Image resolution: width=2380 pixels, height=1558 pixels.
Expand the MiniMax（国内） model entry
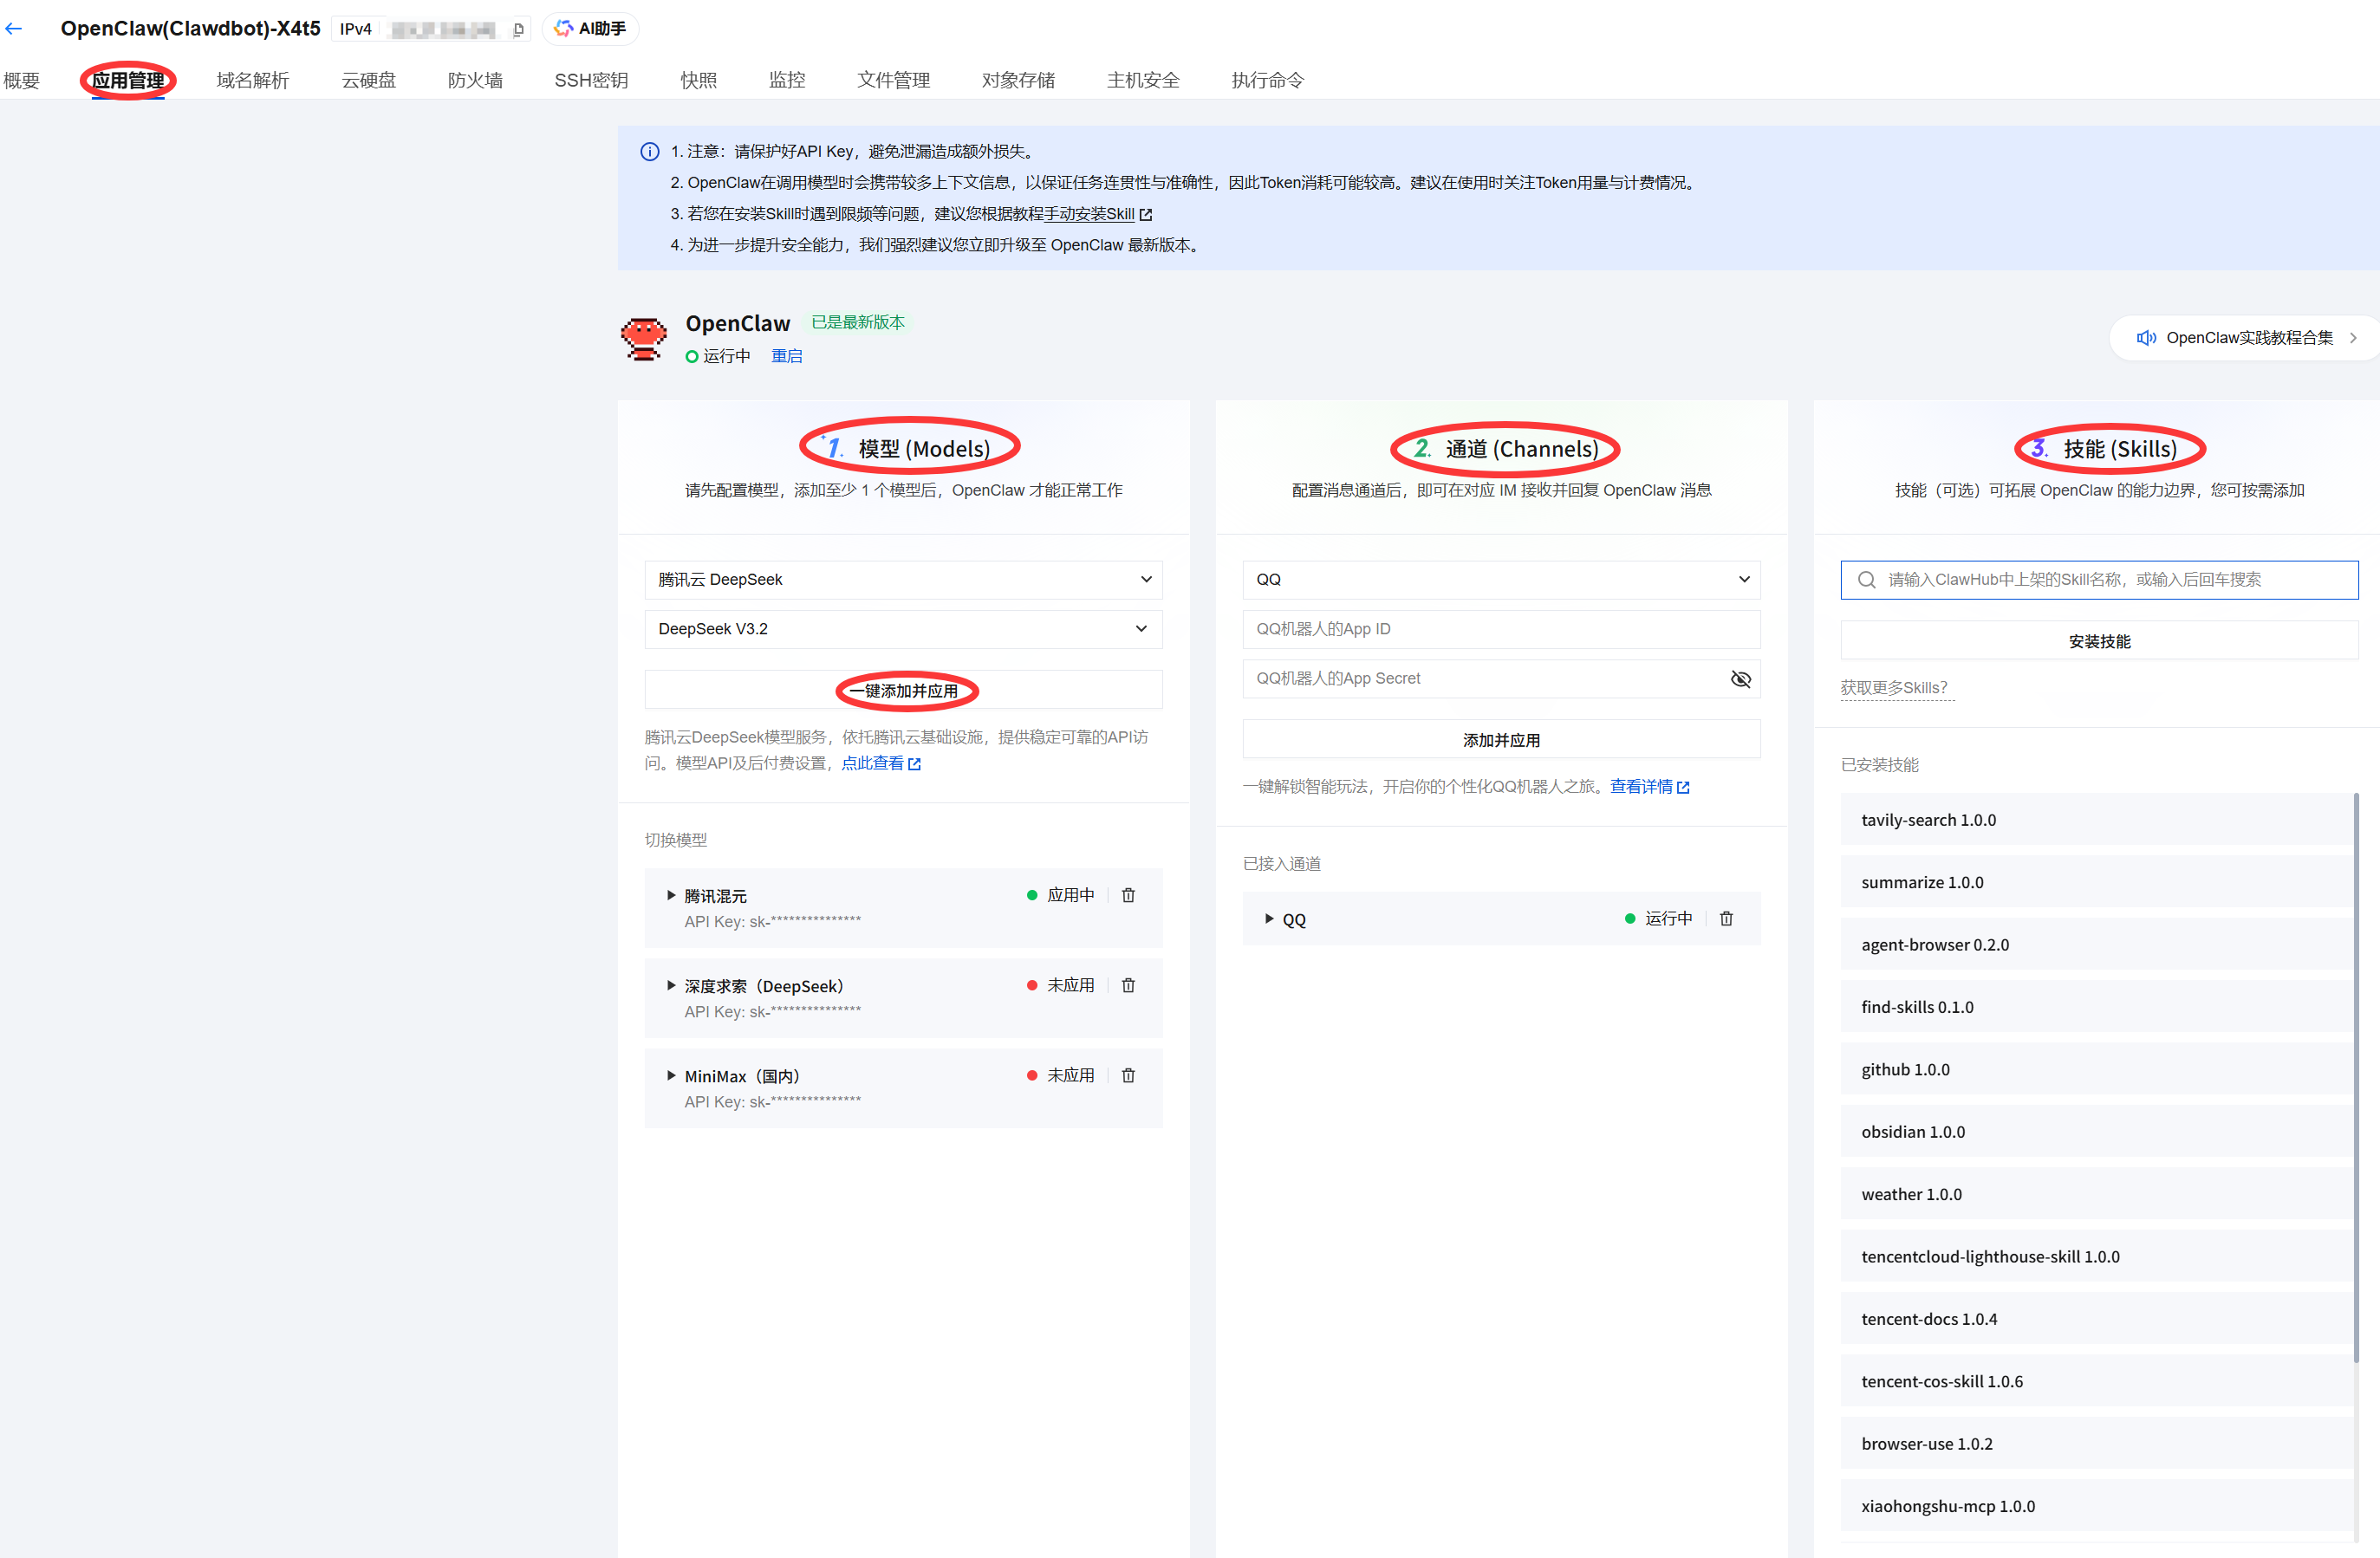(671, 1076)
